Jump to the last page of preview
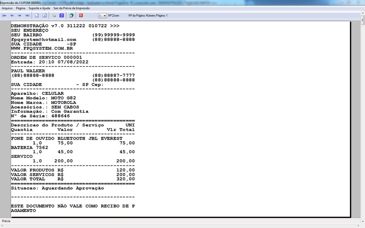 [x=27, y=16]
